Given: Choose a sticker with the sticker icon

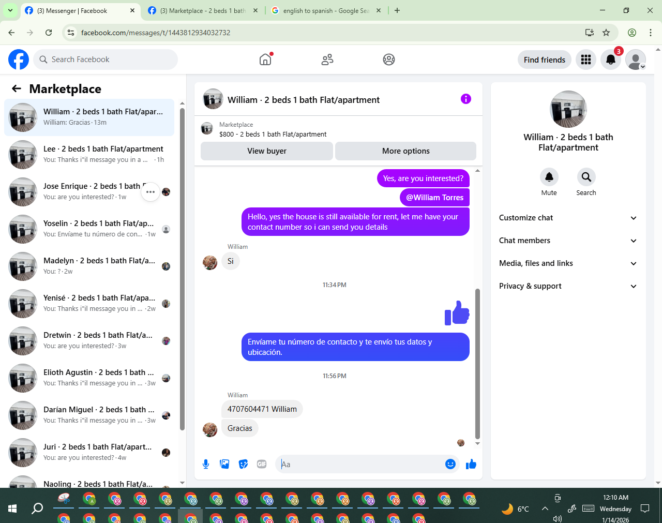Looking at the screenshot, I should (243, 464).
